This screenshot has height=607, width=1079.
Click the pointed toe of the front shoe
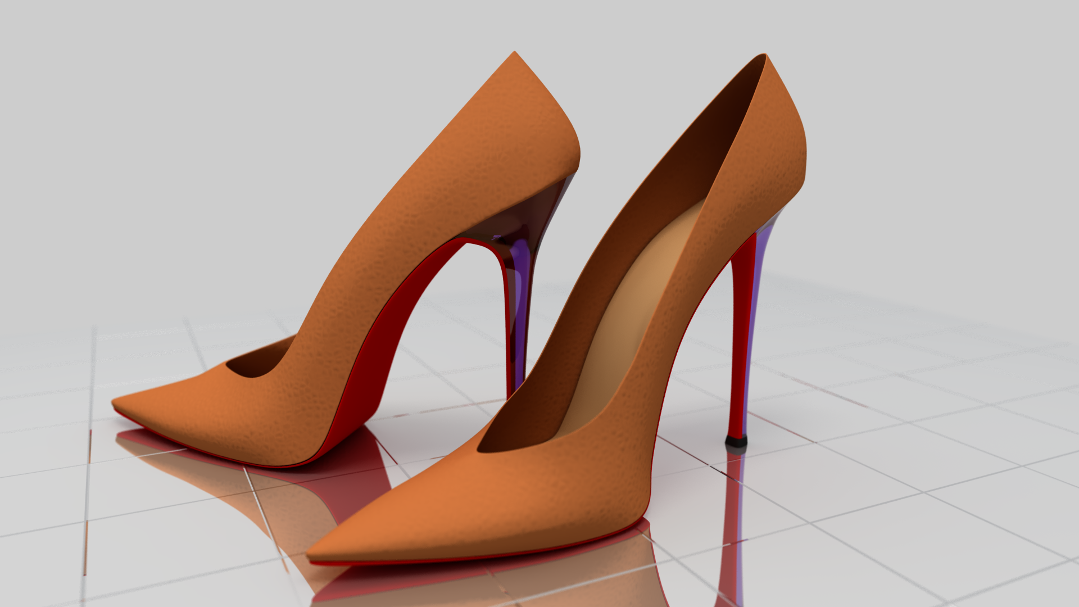[332, 545]
